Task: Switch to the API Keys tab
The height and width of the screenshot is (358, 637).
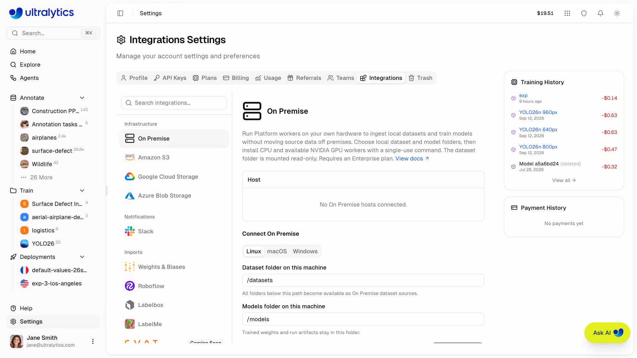Action: pos(170,78)
